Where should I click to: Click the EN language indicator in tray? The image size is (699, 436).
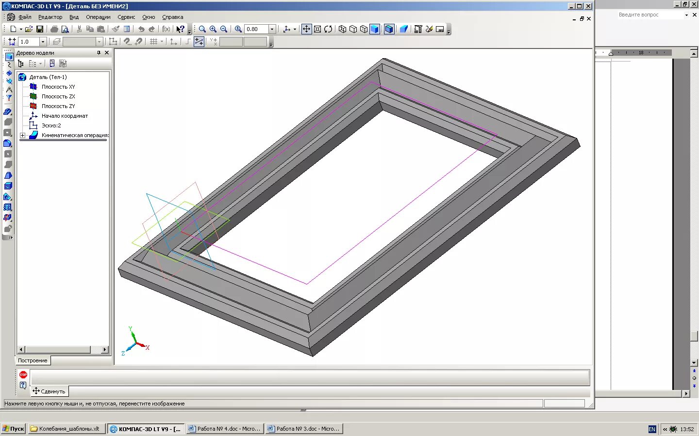[x=652, y=429]
